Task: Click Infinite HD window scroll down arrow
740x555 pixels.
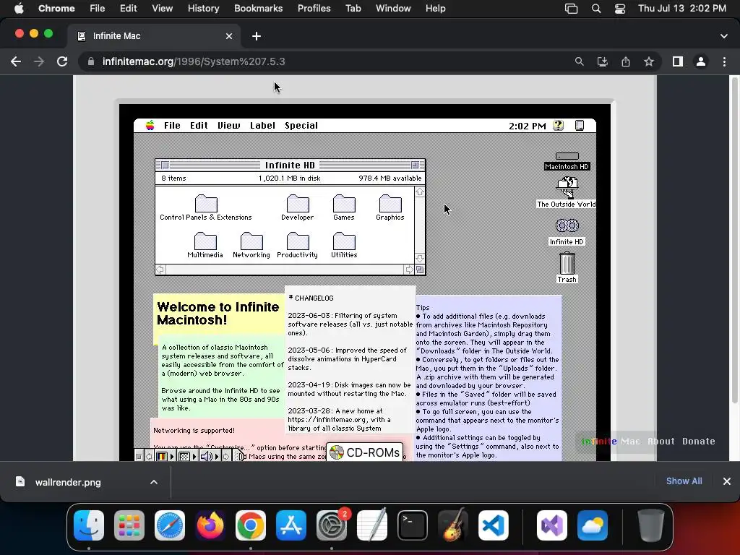Action: point(420,258)
